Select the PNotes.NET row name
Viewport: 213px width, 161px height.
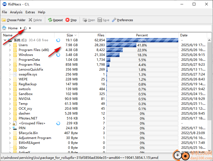tap(28, 118)
